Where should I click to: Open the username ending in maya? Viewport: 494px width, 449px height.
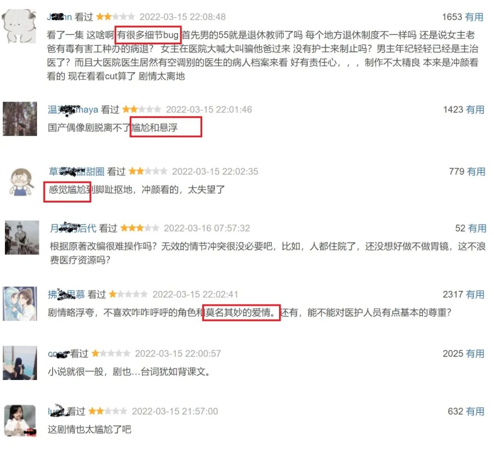pos(73,110)
